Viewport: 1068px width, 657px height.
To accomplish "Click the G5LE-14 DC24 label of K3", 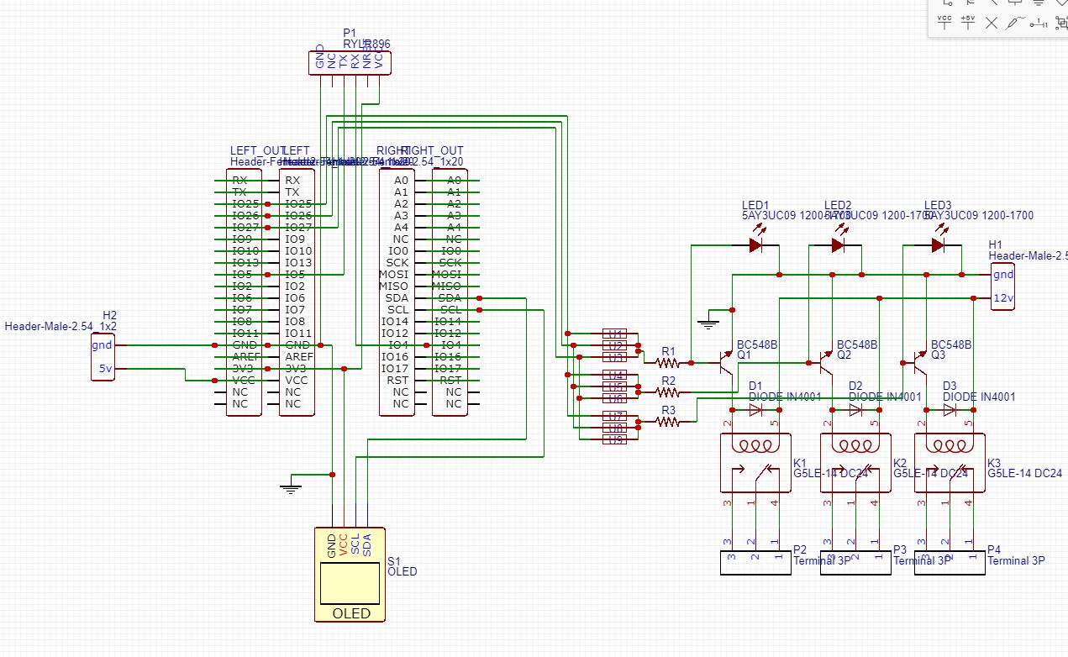I will pyautogui.click(x=1024, y=474).
